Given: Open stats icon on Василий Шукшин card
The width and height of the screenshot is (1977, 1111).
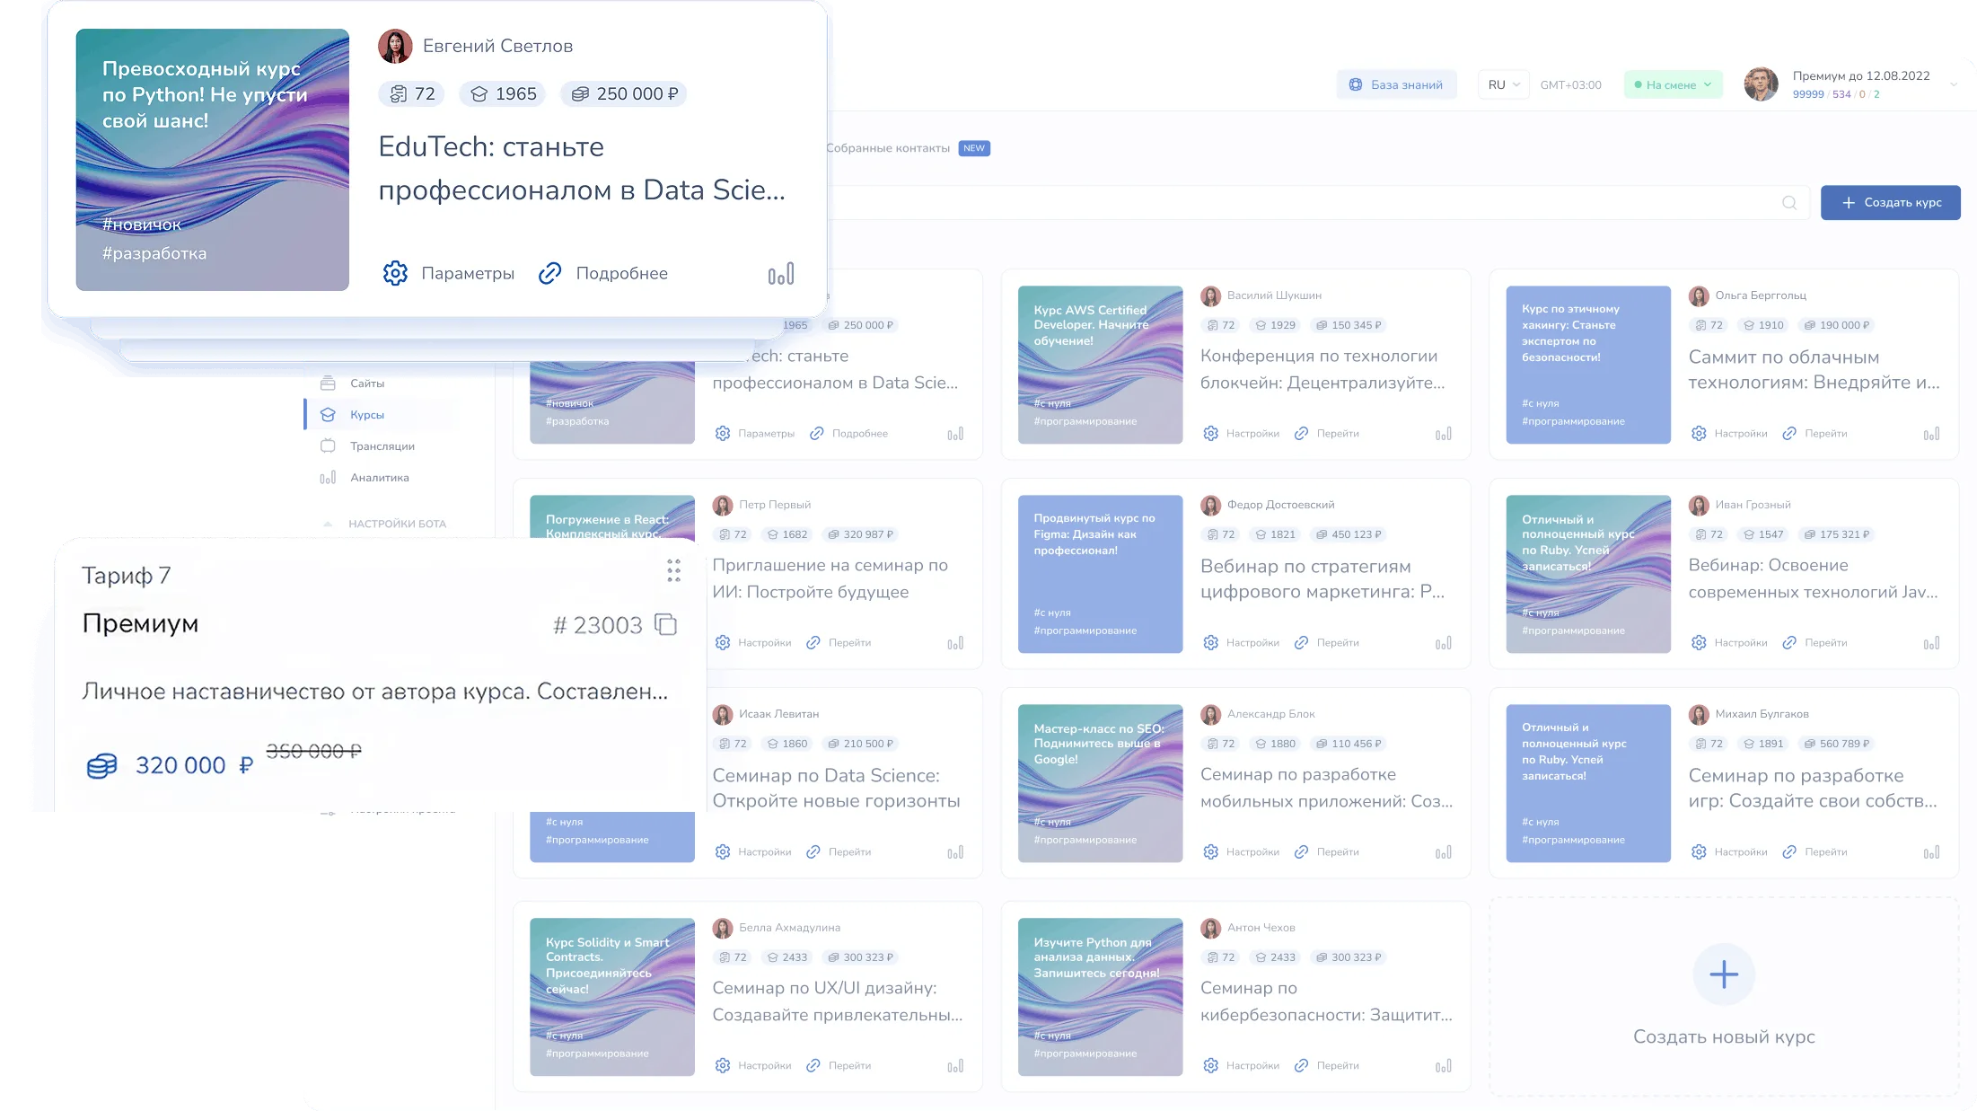Looking at the screenshot, I should click(x=1444, y=434).
